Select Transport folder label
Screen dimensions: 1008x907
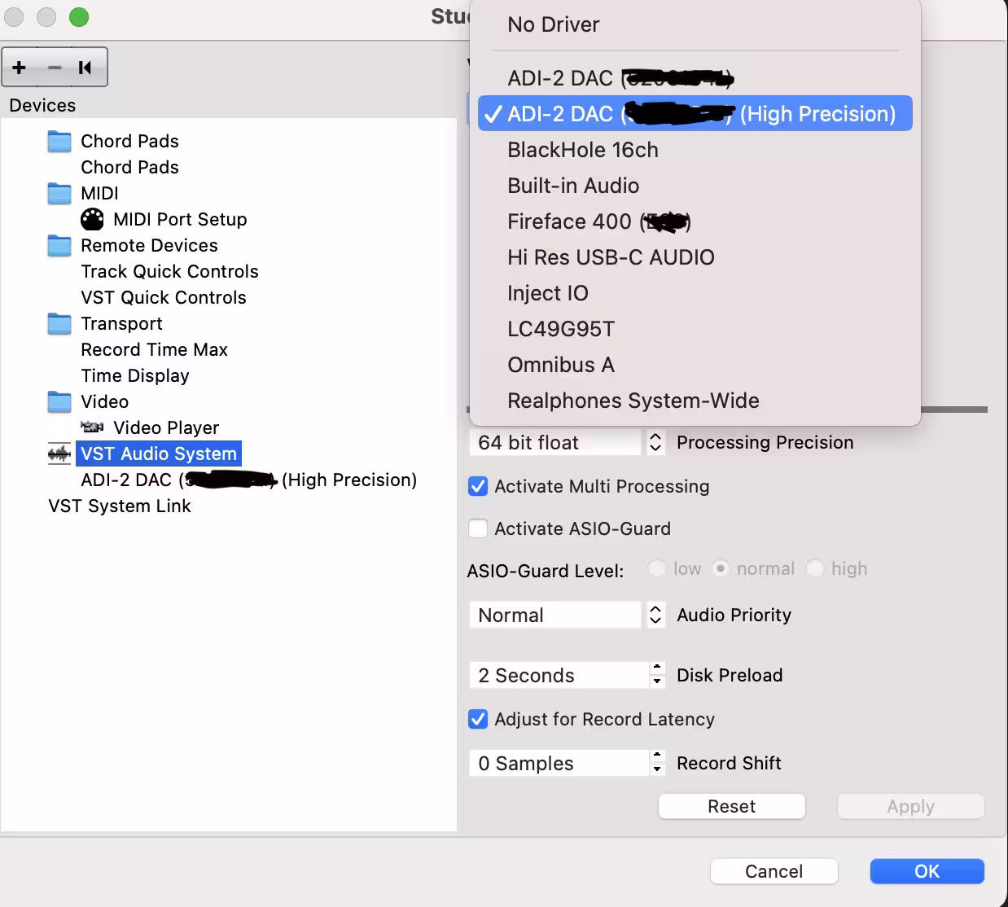[121, 324]
